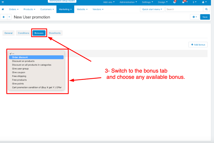Go to the home dashboard icon
This screenshot has width=214, height=143.
point(3,9)
